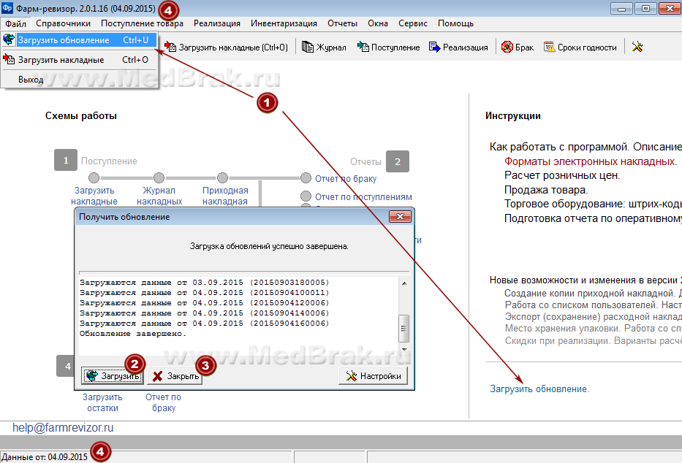Viewport: 682px width, 463px height.
Task: Open the Брак toolbar icon
Action: [507, 47]
